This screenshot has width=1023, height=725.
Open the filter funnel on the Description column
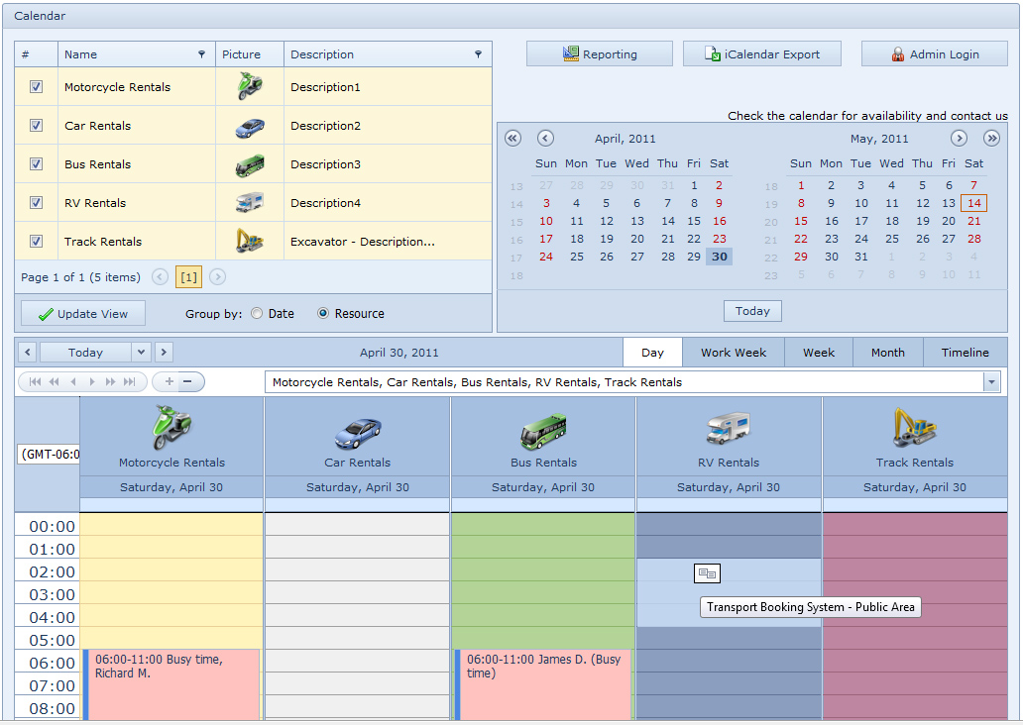point(478,53)
